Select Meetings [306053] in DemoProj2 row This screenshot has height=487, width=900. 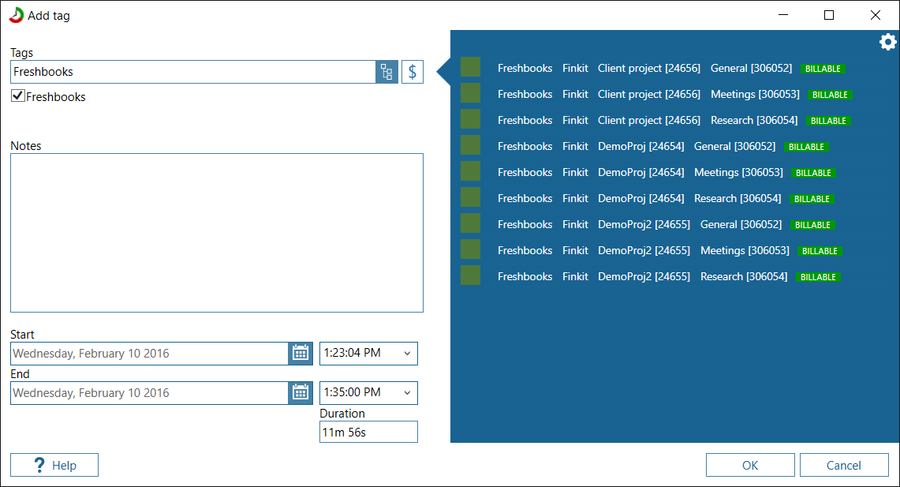(745, 250)
